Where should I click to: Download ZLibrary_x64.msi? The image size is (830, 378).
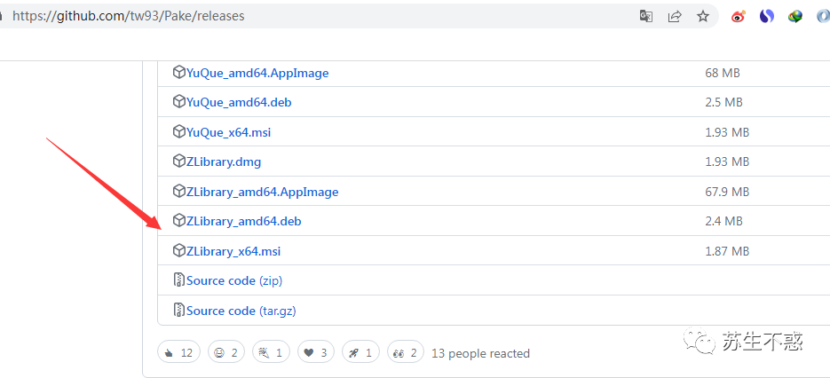pos(233,251)
